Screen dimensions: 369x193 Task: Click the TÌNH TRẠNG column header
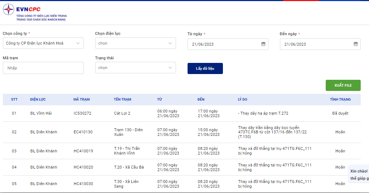(340, 100)
